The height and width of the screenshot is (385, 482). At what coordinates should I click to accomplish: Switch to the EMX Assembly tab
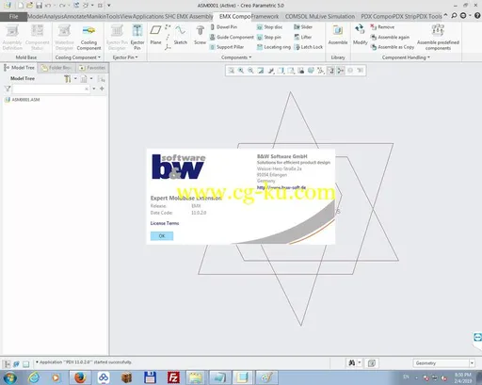(x=195, y=16)
